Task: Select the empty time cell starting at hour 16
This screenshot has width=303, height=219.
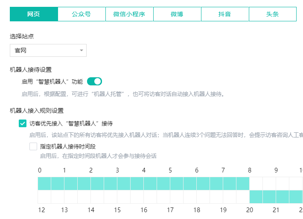Action: (x=150, y=197)
